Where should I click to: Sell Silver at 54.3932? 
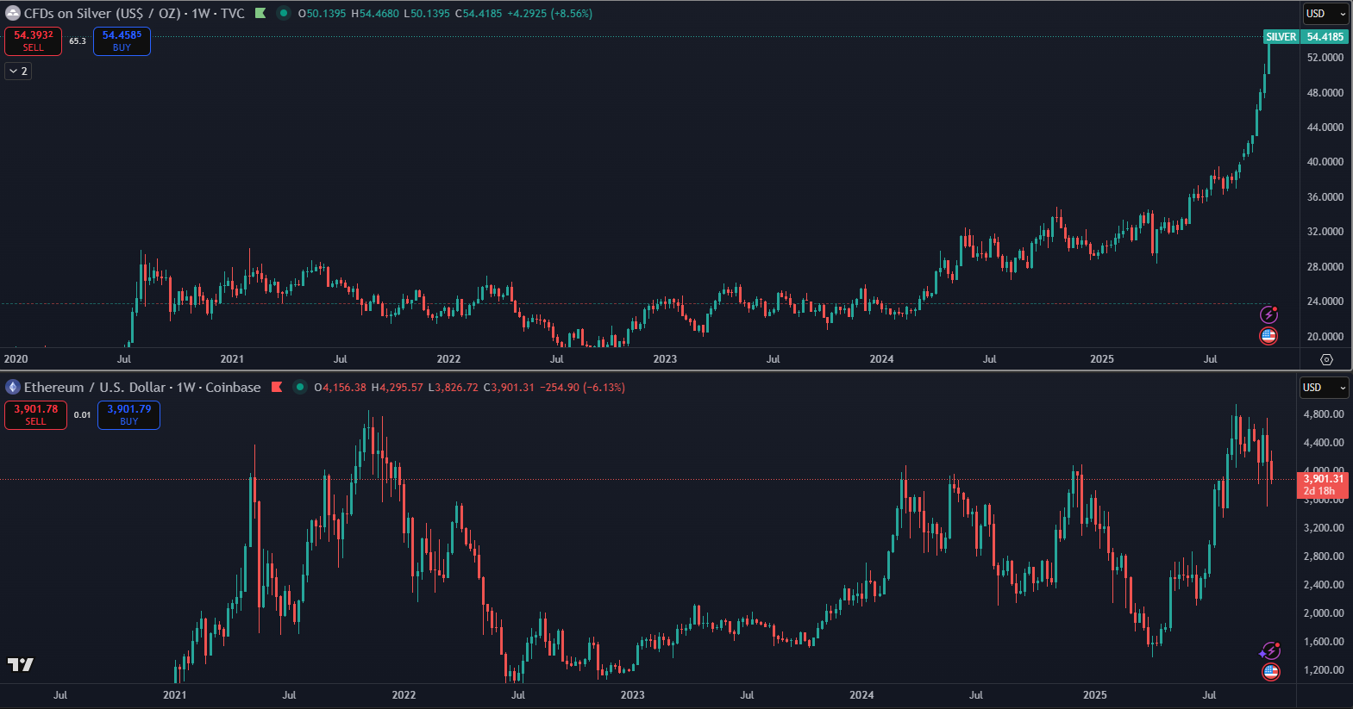point(34,41)
